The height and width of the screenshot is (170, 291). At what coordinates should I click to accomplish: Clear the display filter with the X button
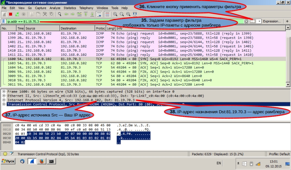(246, 21)
